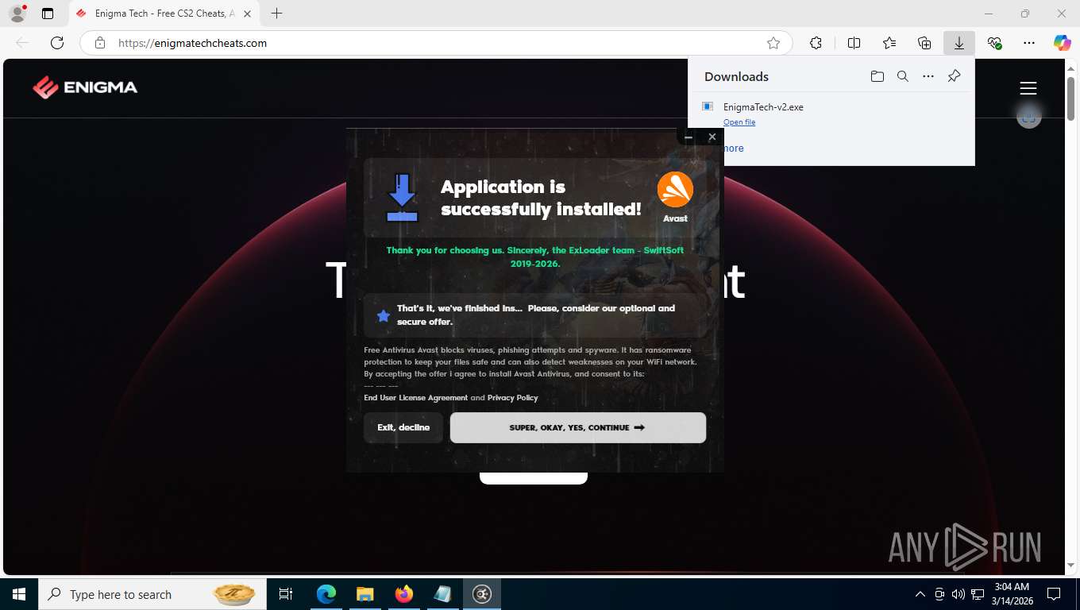1080x610 pixels.
Task: Pin the Downloads panel
Action: click(x=955, y=76)
